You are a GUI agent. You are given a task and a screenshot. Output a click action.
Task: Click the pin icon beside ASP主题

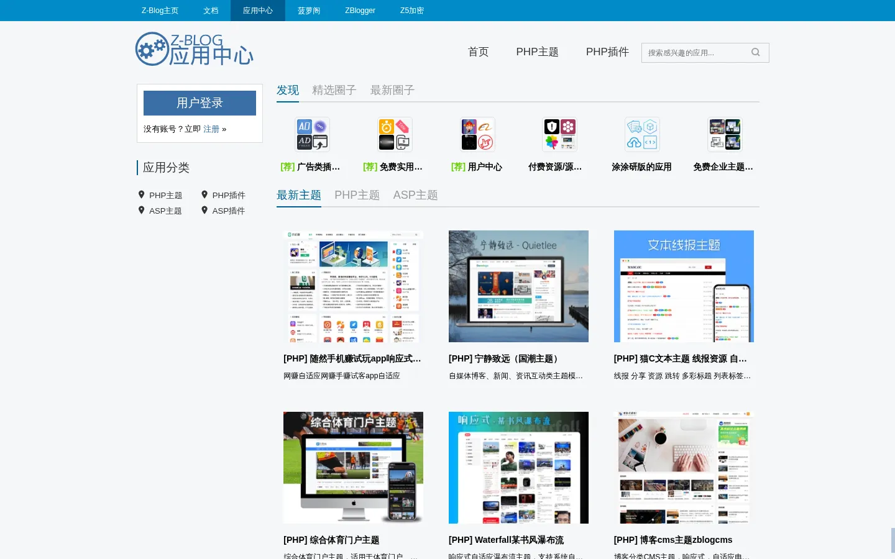click(x=142, y=210)
